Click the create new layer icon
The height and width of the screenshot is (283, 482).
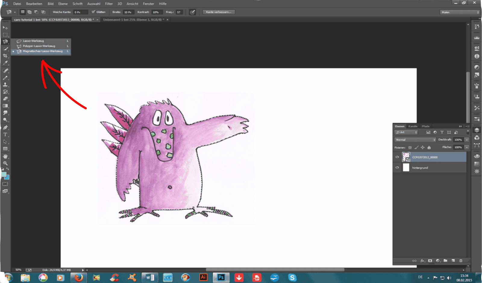453,261
